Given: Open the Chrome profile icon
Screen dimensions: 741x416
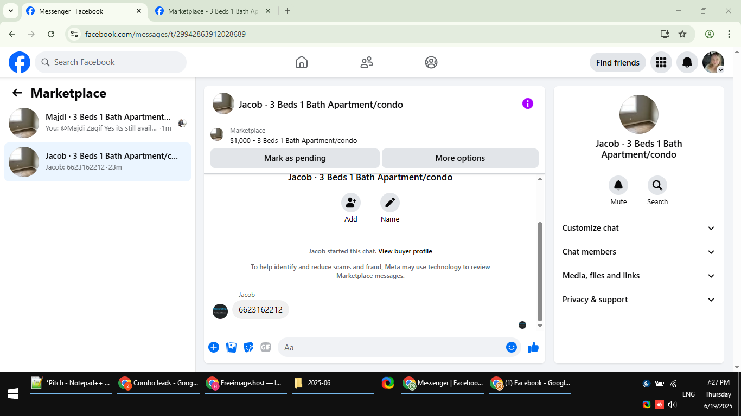Looking at the screenshot, I should [x=710, y=34].
